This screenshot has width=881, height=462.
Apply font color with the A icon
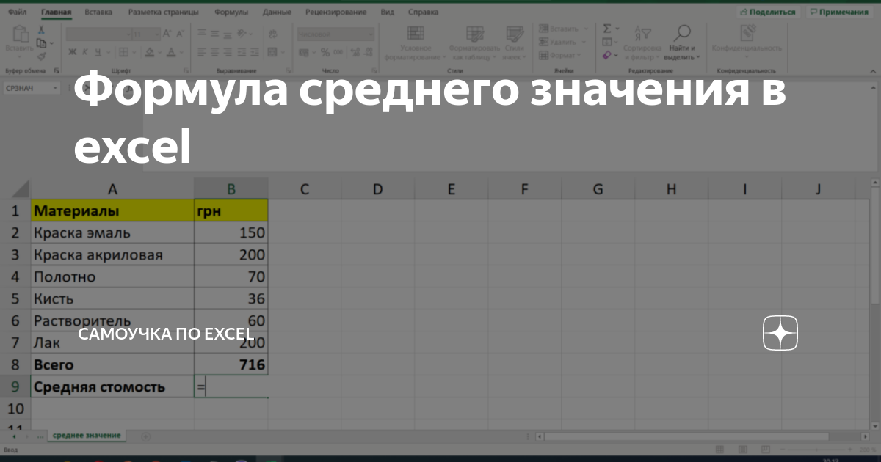[x=173, y=52]
